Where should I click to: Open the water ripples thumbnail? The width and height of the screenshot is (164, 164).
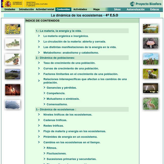[x=13, y=104]
